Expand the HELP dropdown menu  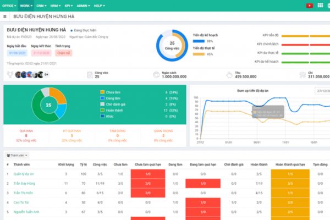click(x=100, y=5)
